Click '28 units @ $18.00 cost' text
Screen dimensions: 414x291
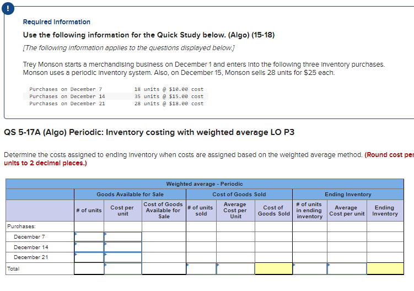coord(169,104)
